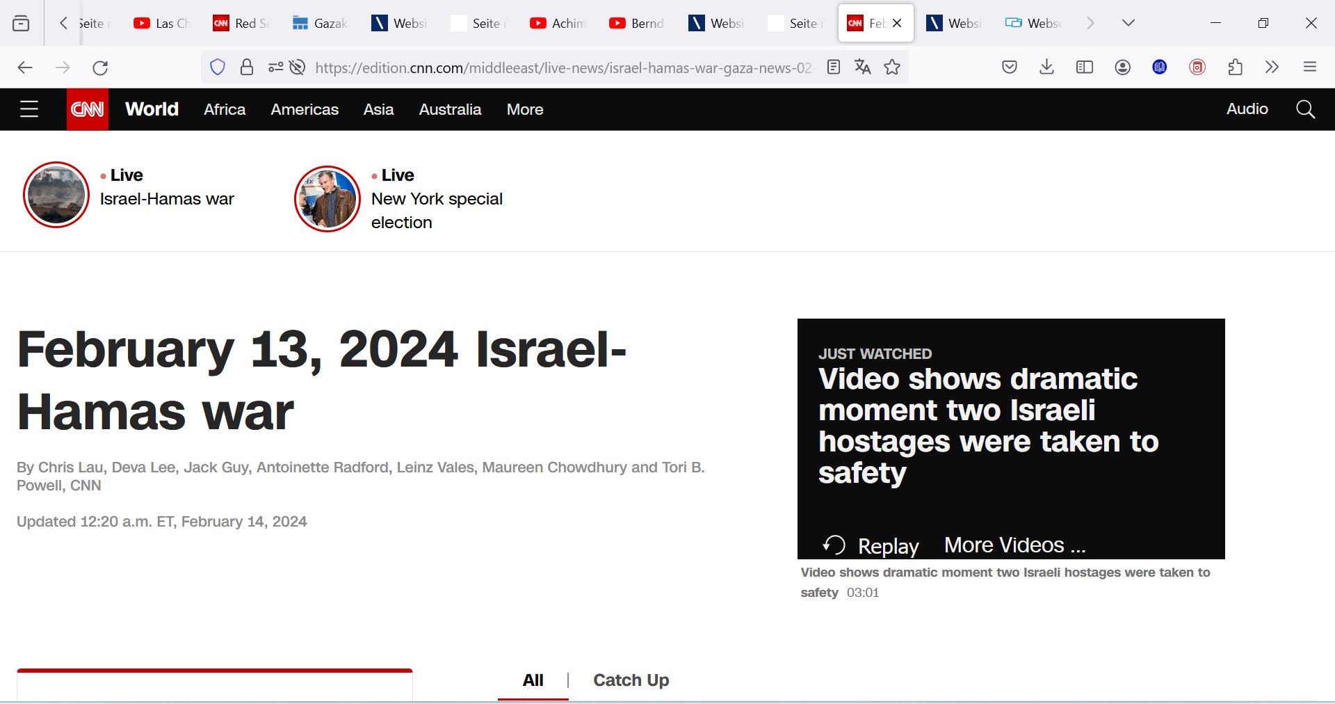Open the CNN search icon
The width and height of the screenshot is (1335, 704).
click(1305, 109)
